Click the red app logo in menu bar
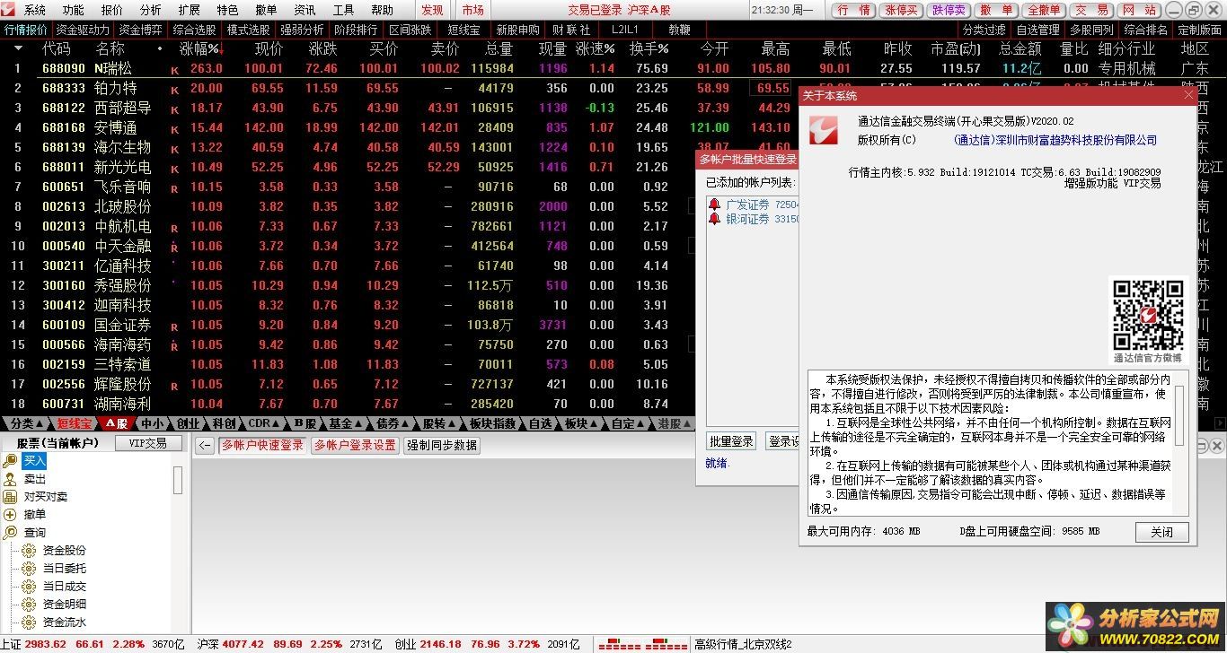1227x653 pixels. (9, 10)
